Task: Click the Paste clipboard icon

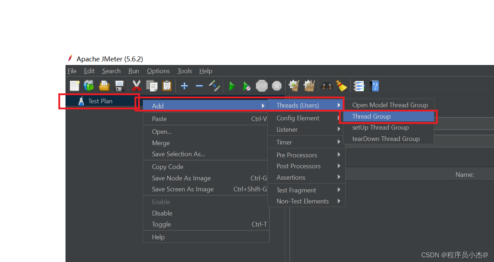Action: [167, 86]
